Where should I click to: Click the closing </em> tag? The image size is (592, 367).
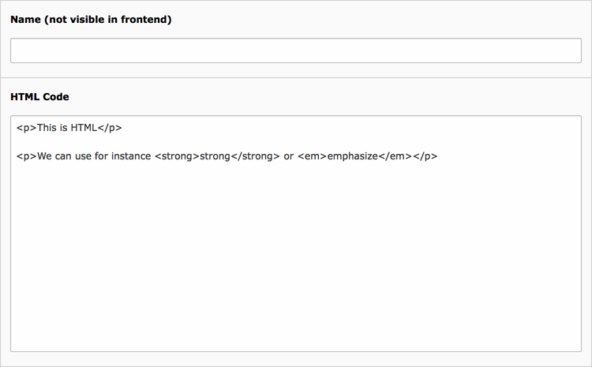pos(395,156)
